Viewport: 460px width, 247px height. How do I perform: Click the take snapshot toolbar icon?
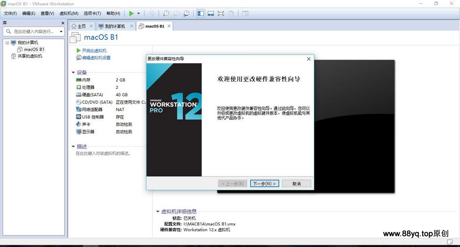[x=166, y=13]
